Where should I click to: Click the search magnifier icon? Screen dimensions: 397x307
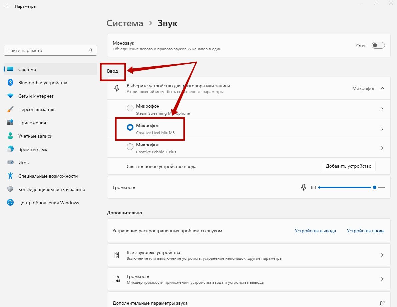[x=91, y=50]
